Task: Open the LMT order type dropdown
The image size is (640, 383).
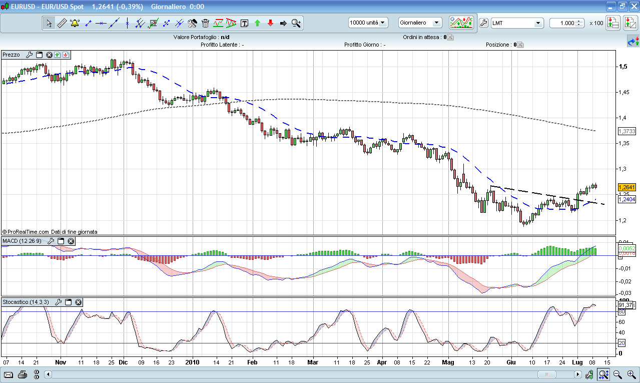Action: point(538,23)
